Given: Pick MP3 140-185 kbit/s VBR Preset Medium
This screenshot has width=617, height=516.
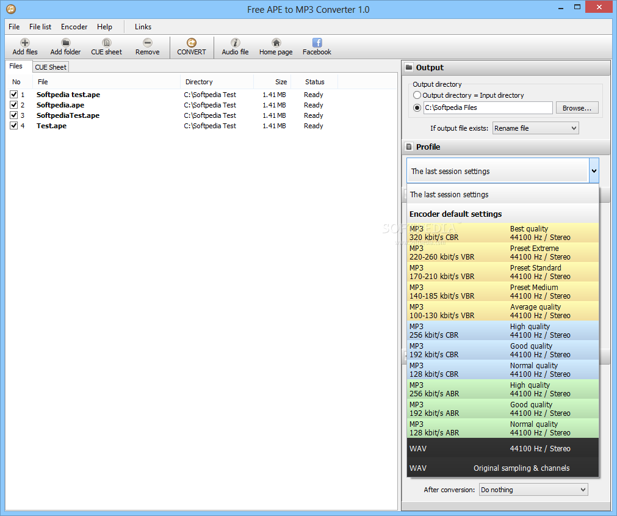Looking at the screenshot, I should (x=503, y=292).
